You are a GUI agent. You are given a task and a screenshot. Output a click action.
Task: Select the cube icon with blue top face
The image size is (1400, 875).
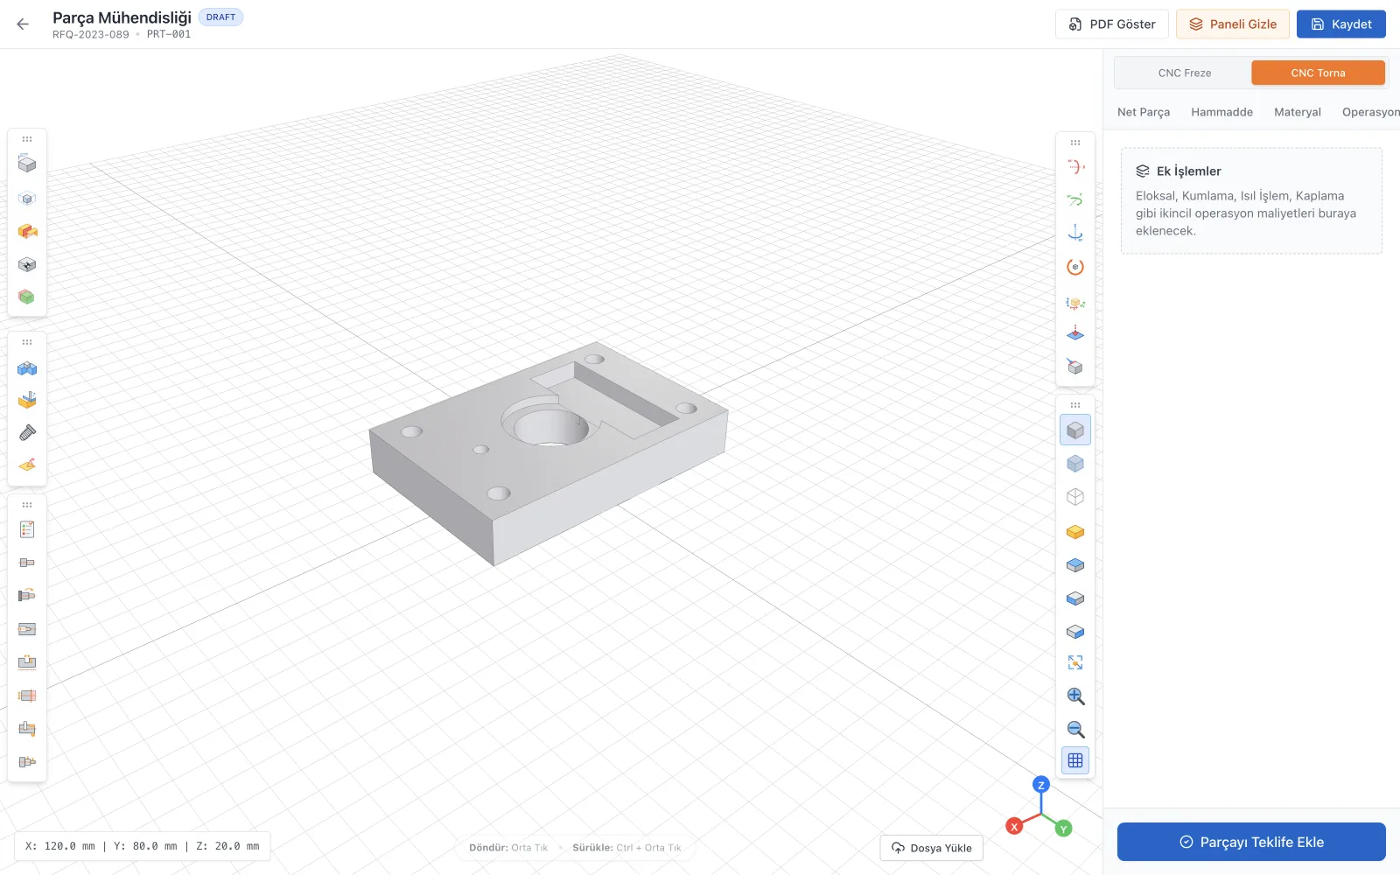[x=1075, y=565]
